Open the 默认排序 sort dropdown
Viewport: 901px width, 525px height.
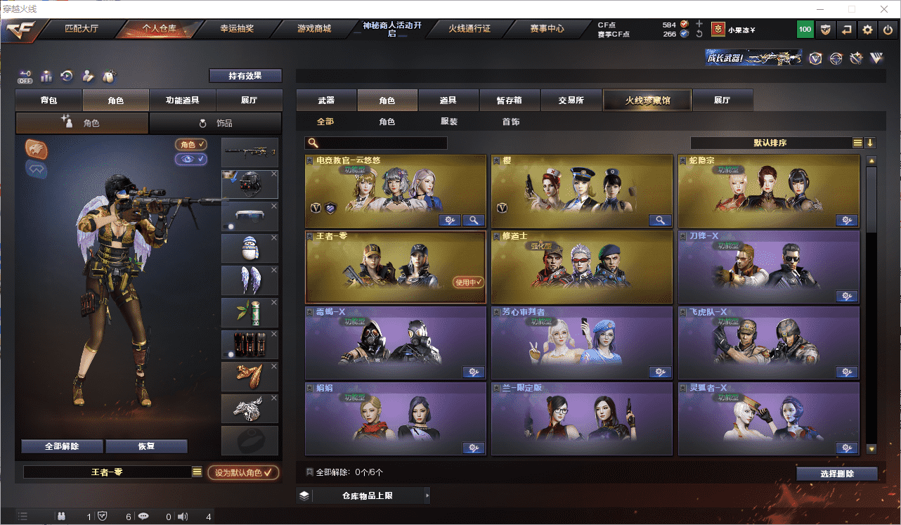click(770, 143)
